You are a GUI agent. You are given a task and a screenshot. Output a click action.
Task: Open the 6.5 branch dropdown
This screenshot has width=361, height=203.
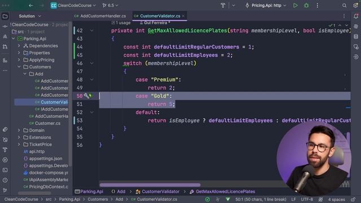pyautogui.click(x=111, y=5)
